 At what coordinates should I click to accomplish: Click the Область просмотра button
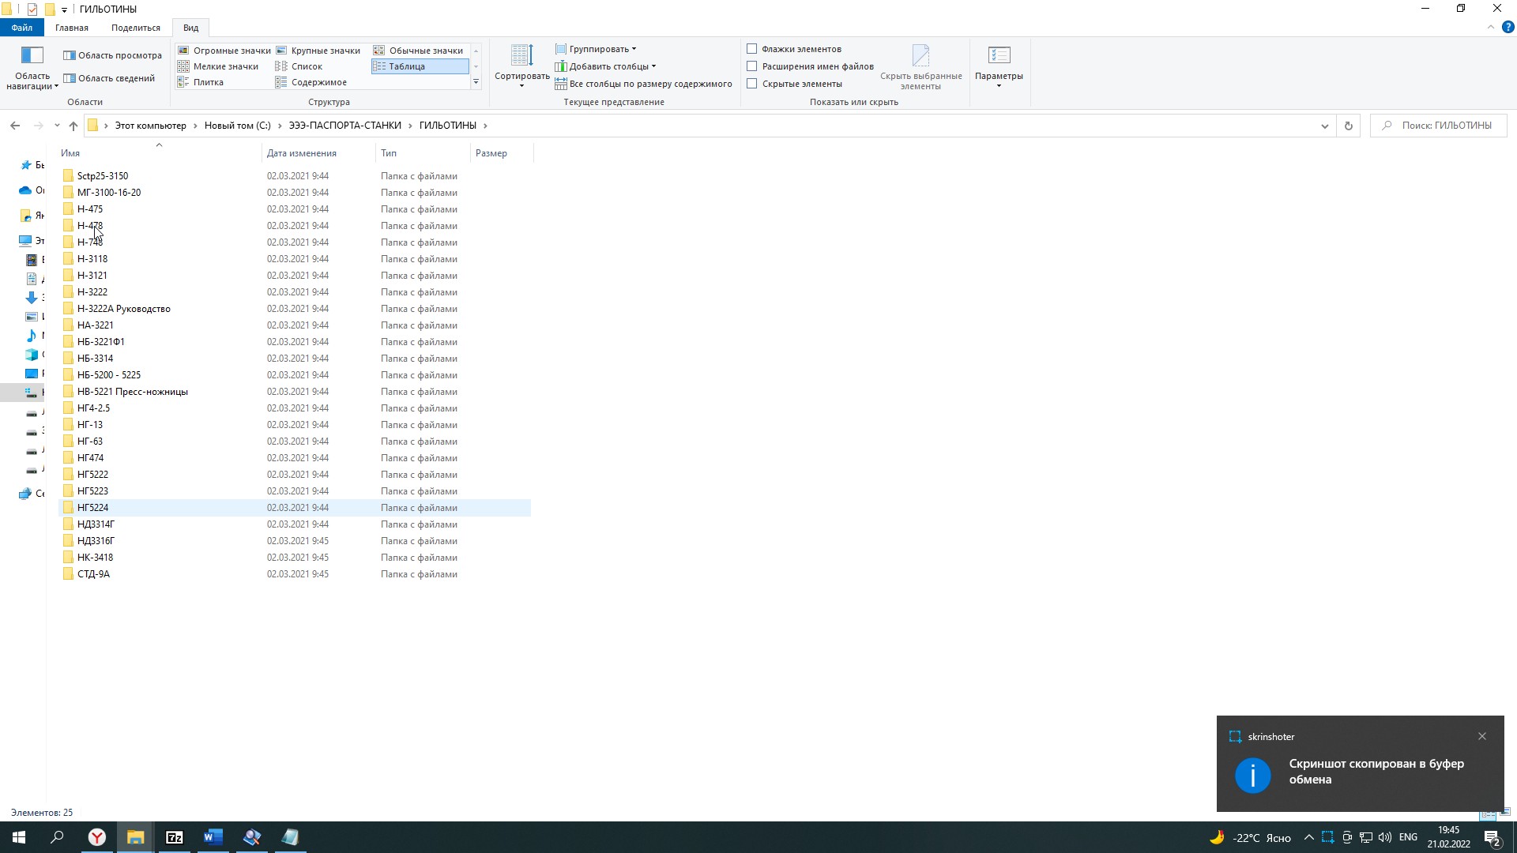[x=112, y=55]
